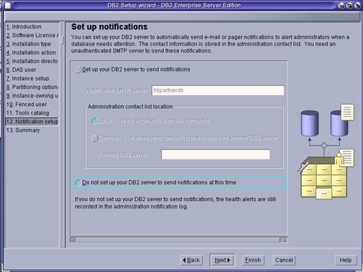Click the right database cylinder with document

tap(342, 121)
